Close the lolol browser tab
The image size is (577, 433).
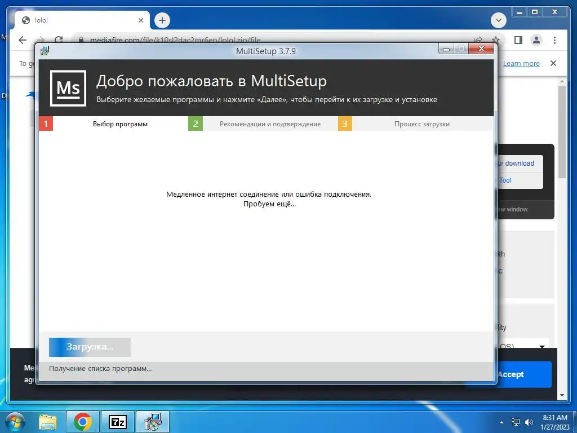[140, 20]
